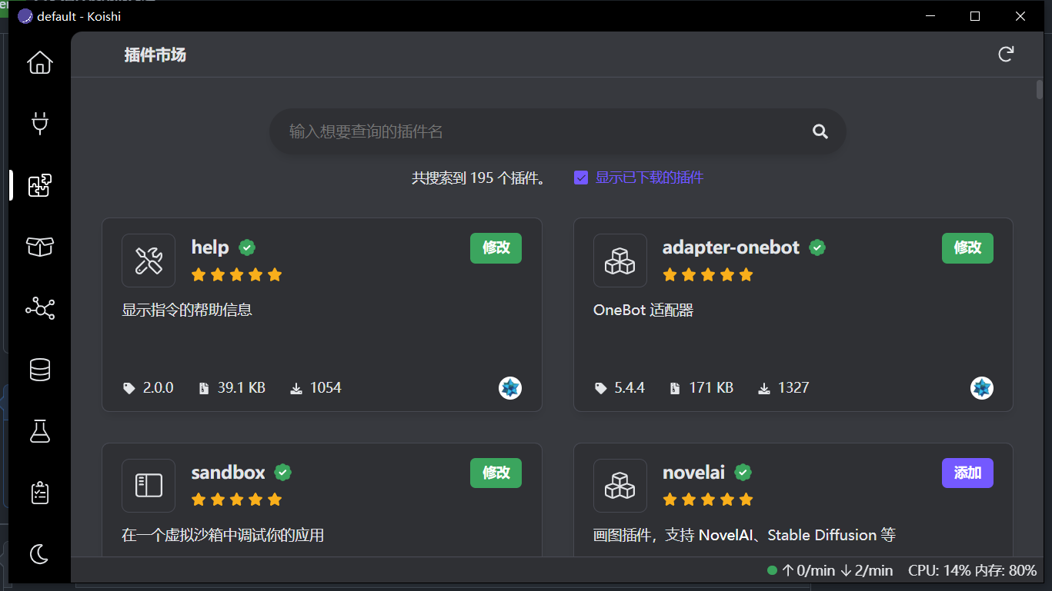This screenshot has height=591, width=1052.
Task: Click adapter-onebot size 171 KB
Action: pyautogui.click(x=701, y=388)
